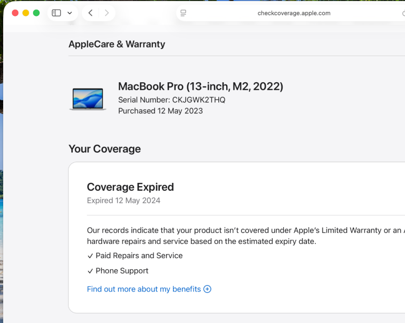Viewport: 405px width, 323px height.
Task: Minimize the window using the yellow button
Action: coord(26,13)
